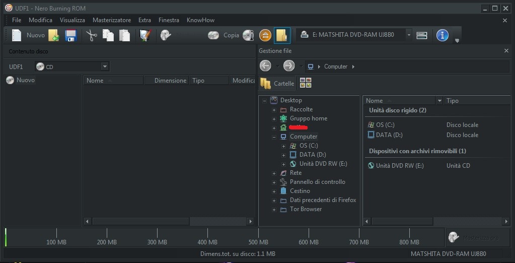The image size is (515, 263).
Task: Click the choose recorder icon
Action: coord(422,35)
